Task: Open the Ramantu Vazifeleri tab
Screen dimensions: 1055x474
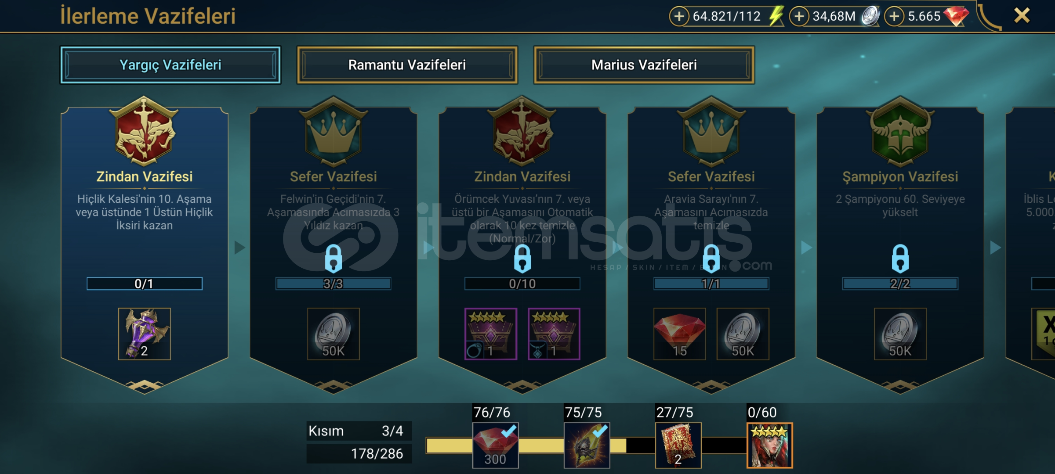Action: 407,65
